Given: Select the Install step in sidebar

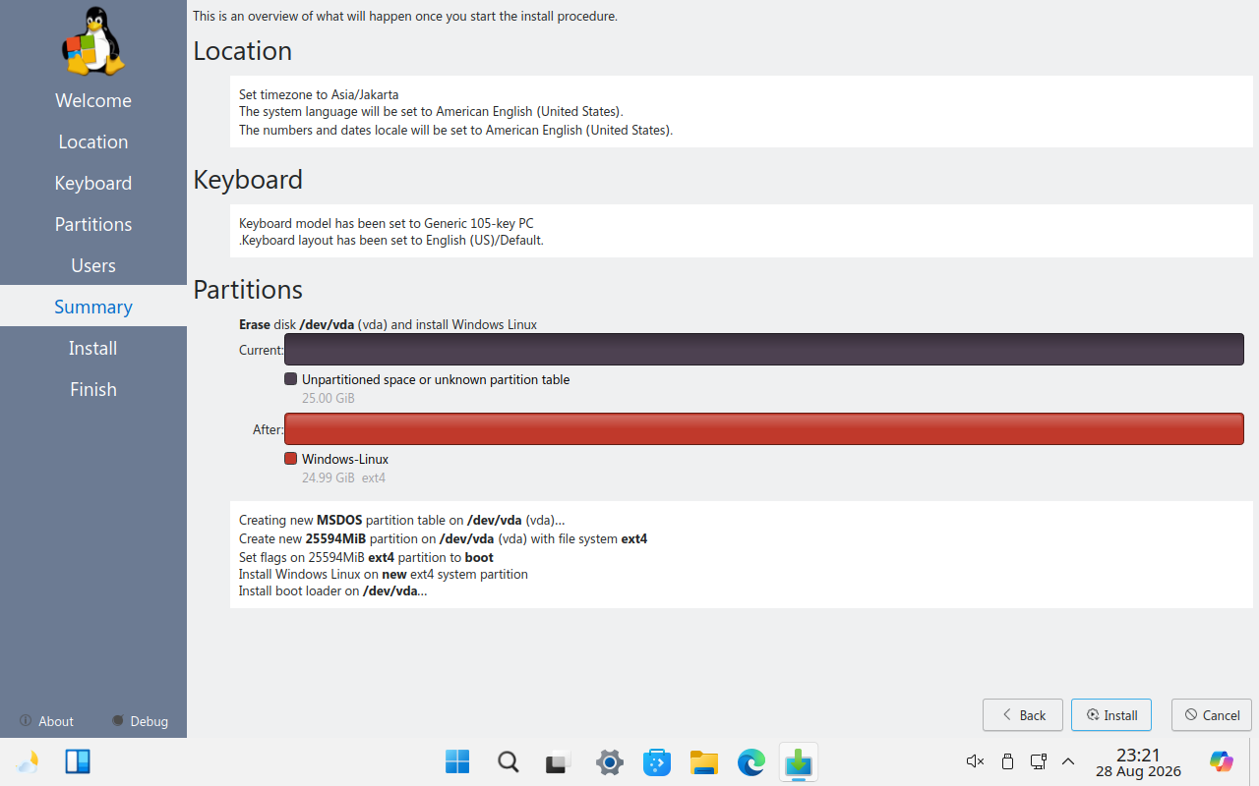Looking at the screenshot, I should point(93,348).
